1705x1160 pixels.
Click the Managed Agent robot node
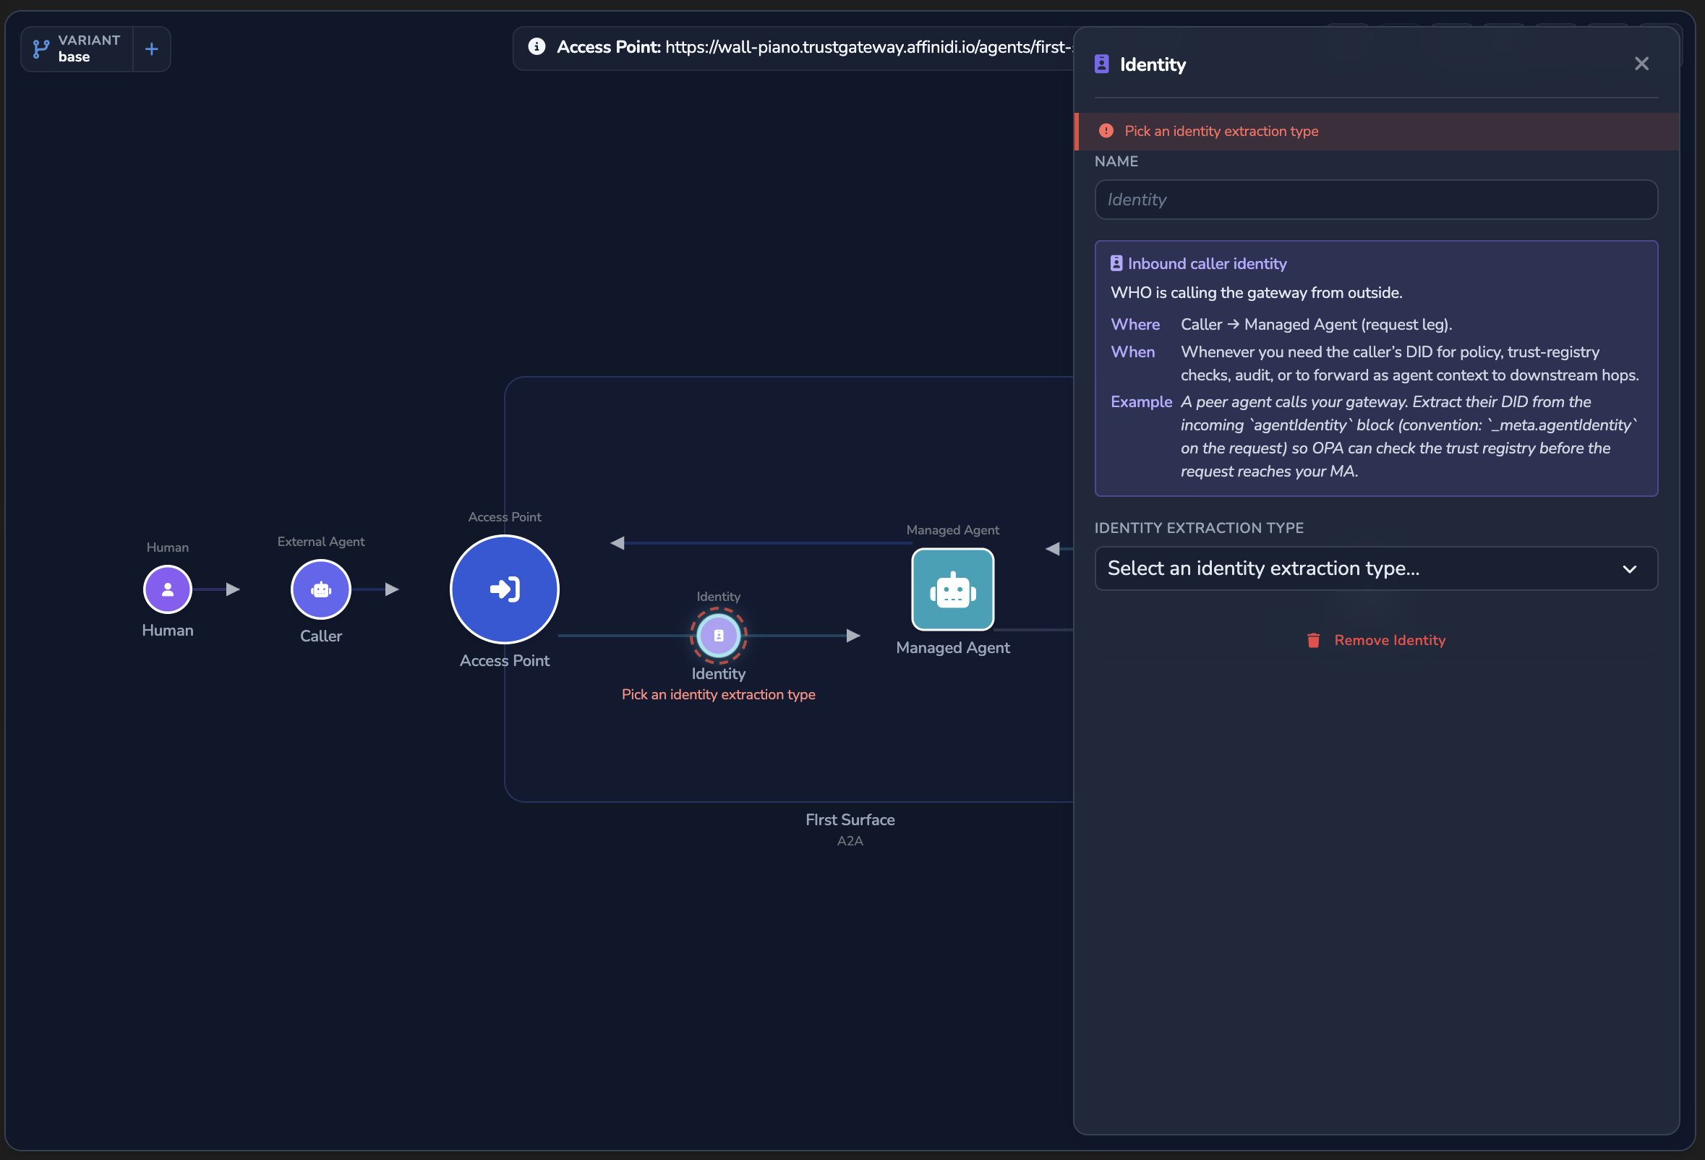pos(952,589)
